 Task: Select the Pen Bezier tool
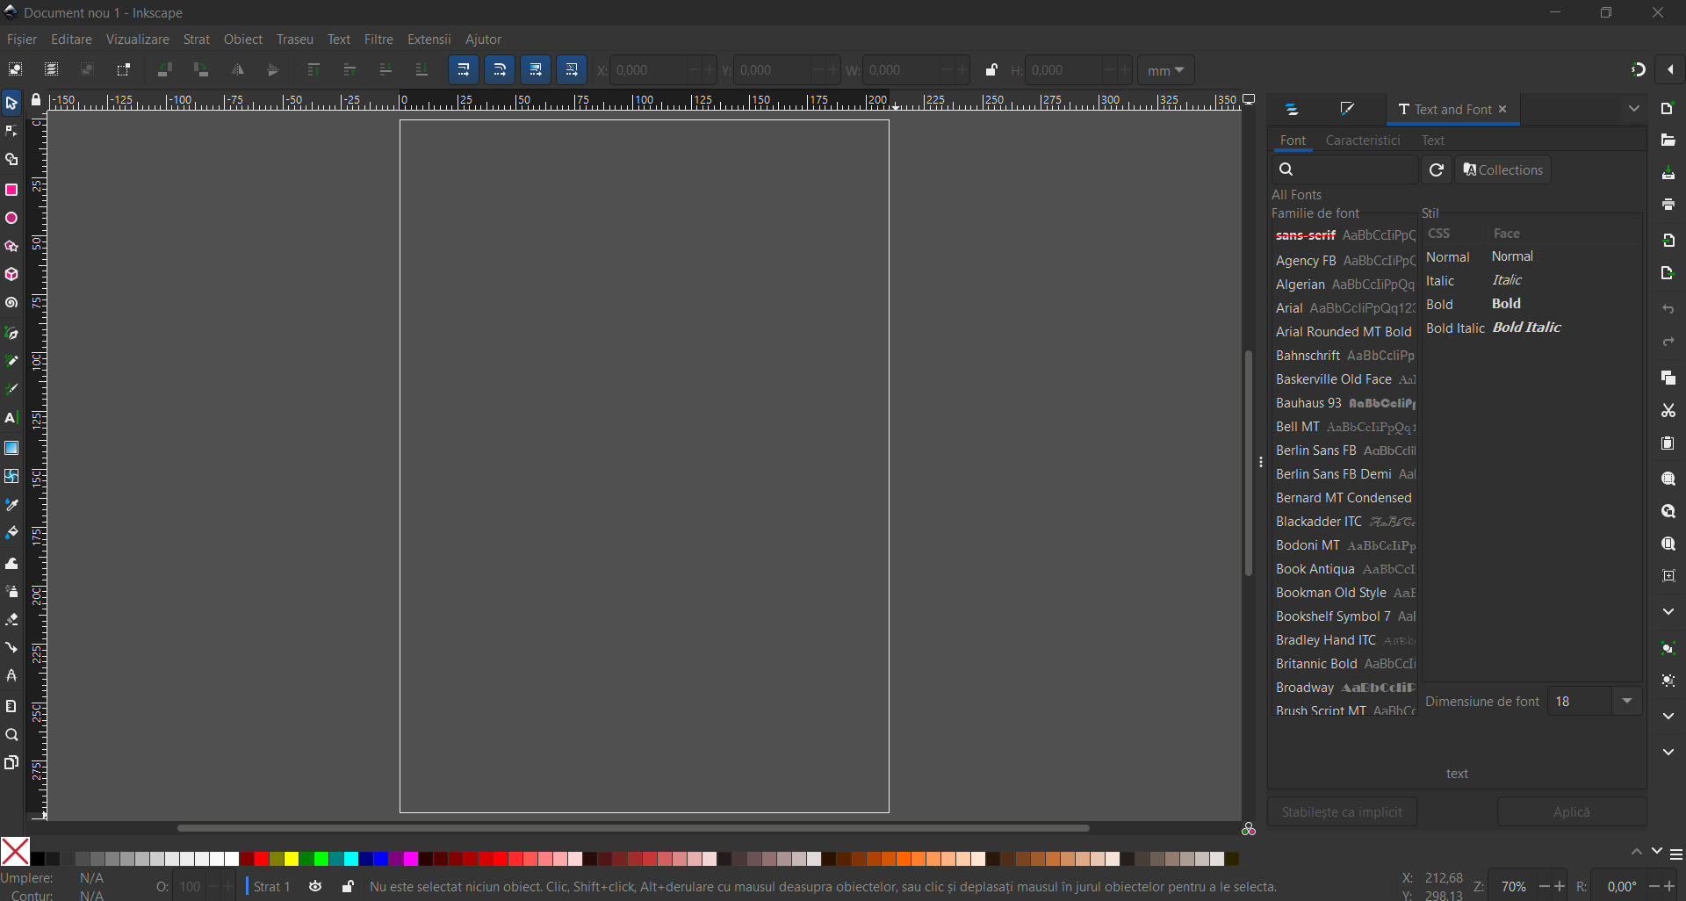point(11,333)
